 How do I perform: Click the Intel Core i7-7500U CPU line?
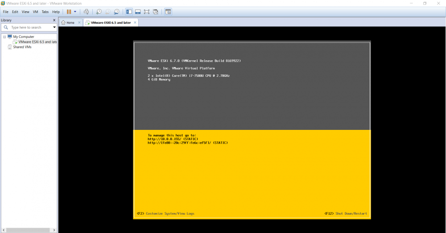[189, 76]
